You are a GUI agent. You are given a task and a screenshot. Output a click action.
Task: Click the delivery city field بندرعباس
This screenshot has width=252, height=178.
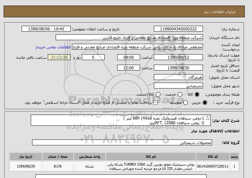(x=178, y=86)
